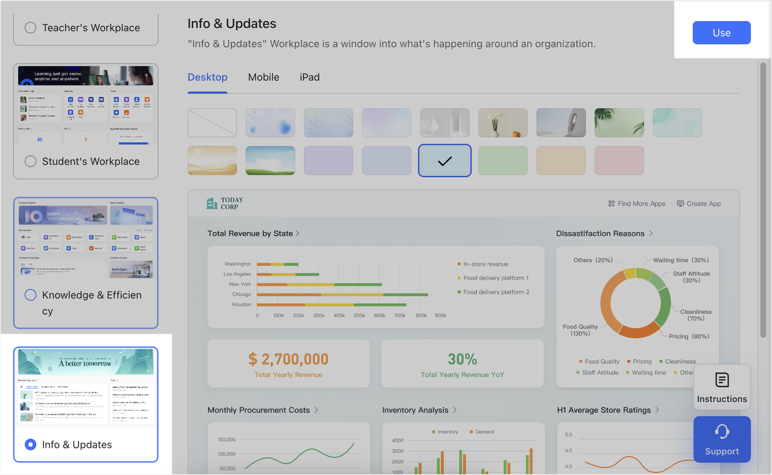Expand Inventory Analysis chevron

pos(455,410)
